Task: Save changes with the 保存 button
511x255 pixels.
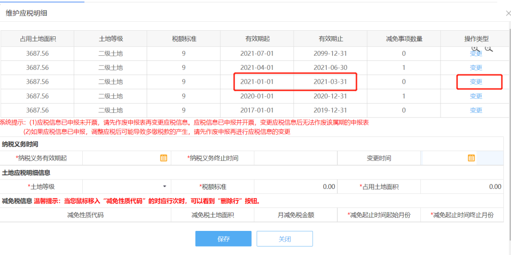Action: click(x=223, y=239)
